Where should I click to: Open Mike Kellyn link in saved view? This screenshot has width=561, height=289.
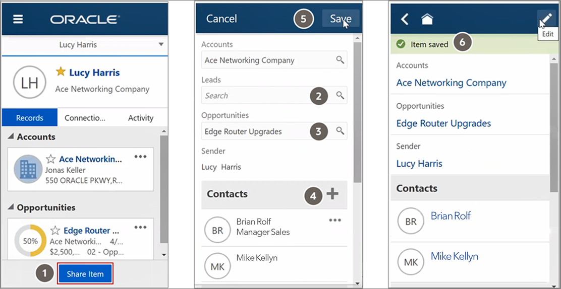point(455,256)
